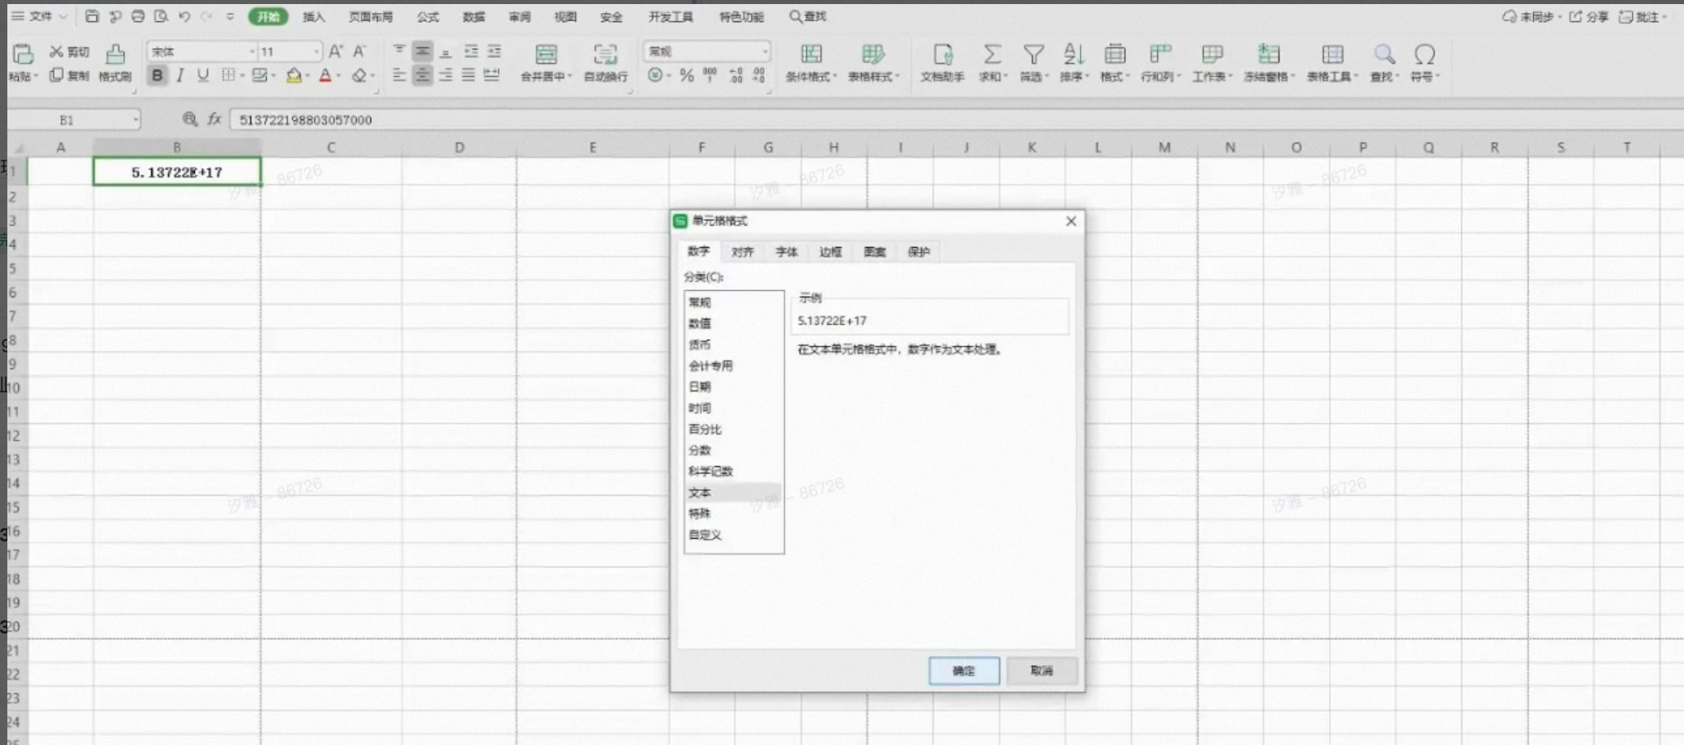The image size is (1684, 745).
Task: Decrease font size with the A- icon
Action: click(x=359, y=51)
